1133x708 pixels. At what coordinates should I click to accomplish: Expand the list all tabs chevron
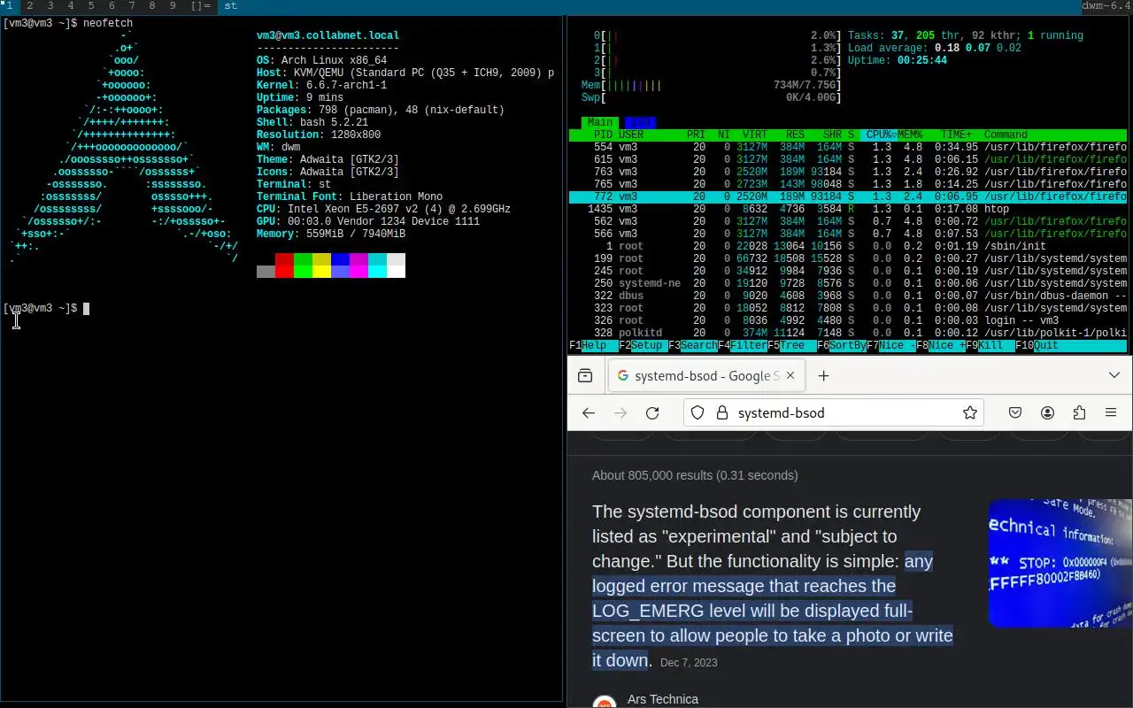pos(1114,375)
